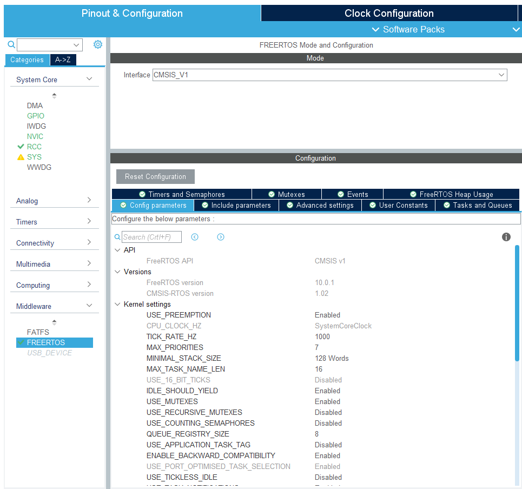Select WWDG in System Core
522x489 pixels.
tap(39, 168)
